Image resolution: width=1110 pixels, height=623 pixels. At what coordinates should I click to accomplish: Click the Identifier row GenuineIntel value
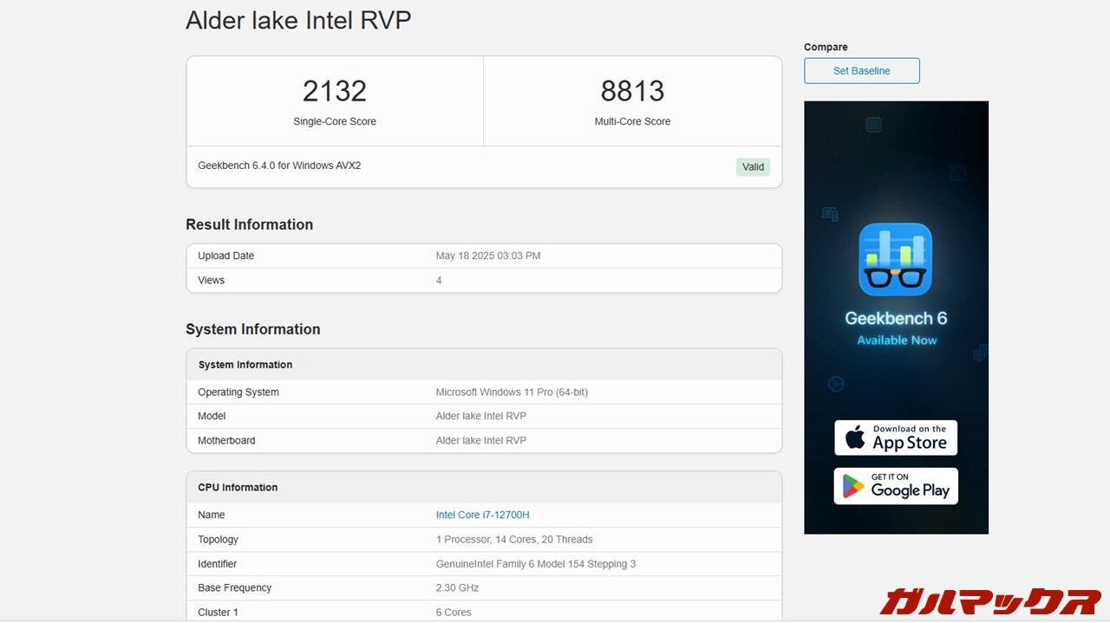click(x=535, y=564)
